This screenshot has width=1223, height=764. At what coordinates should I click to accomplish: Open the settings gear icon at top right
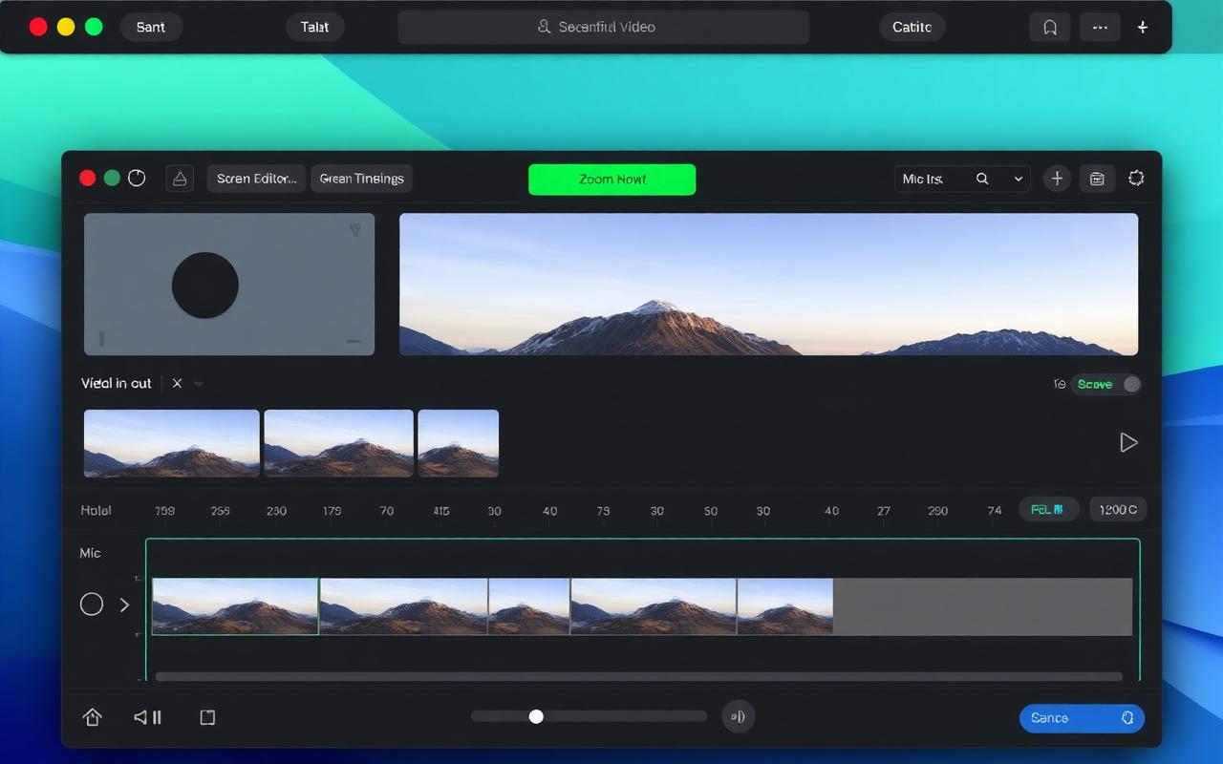point(1136,178)
